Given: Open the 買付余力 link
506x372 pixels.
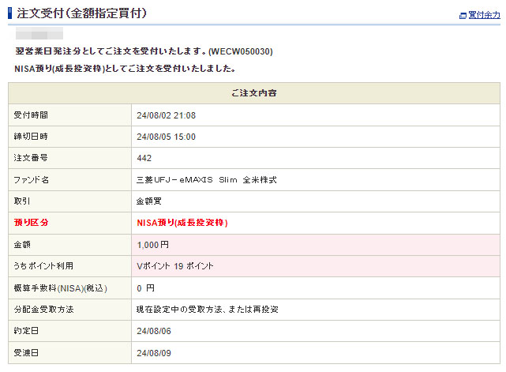Looking at the screenshot, I should (x=483, y=15).
